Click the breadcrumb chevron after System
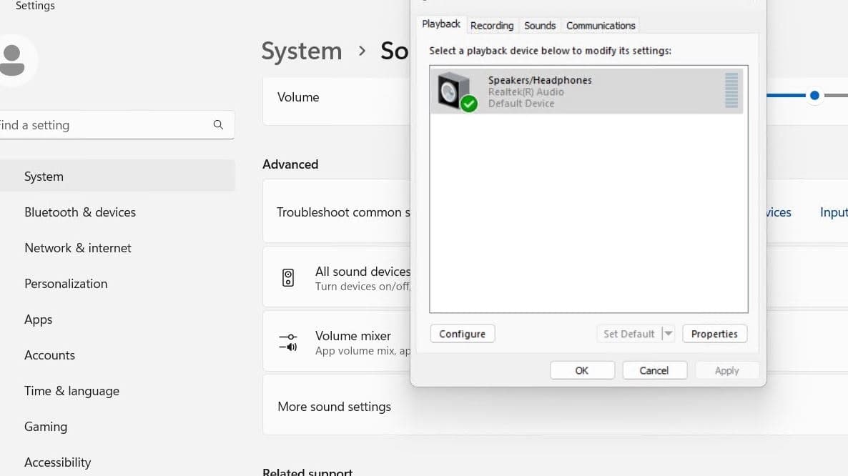Image resolution: width=848 pixels, height=476 pixels. click(362, 51)
